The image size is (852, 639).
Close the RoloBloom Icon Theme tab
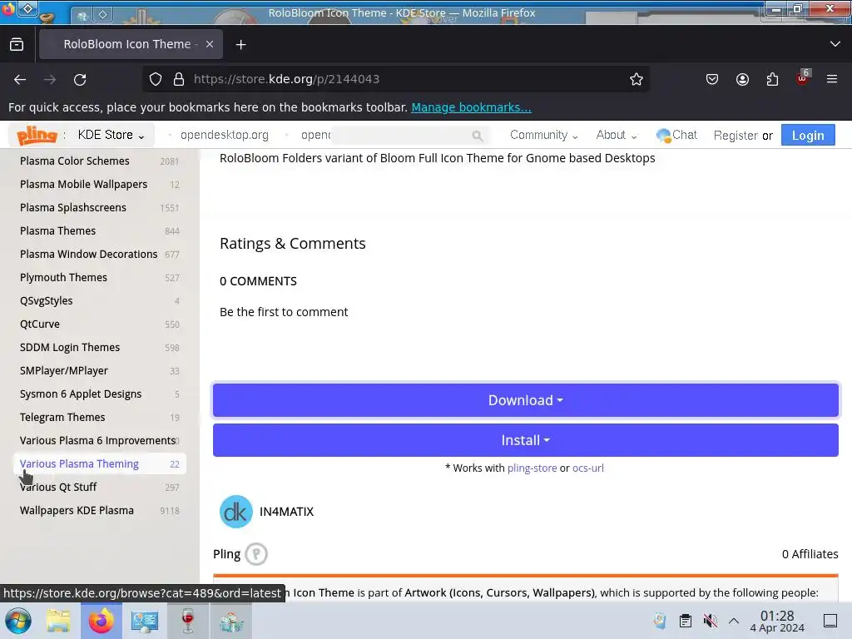tap(209, 44)
